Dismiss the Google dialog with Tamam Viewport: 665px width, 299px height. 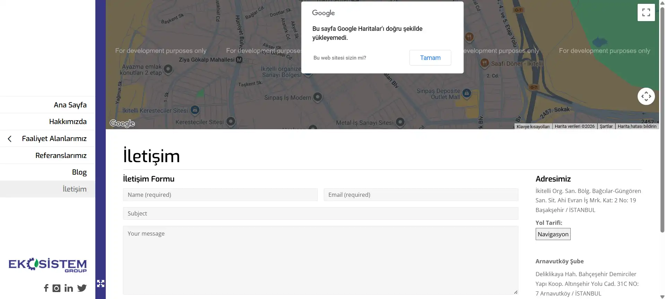click(430, 58)
